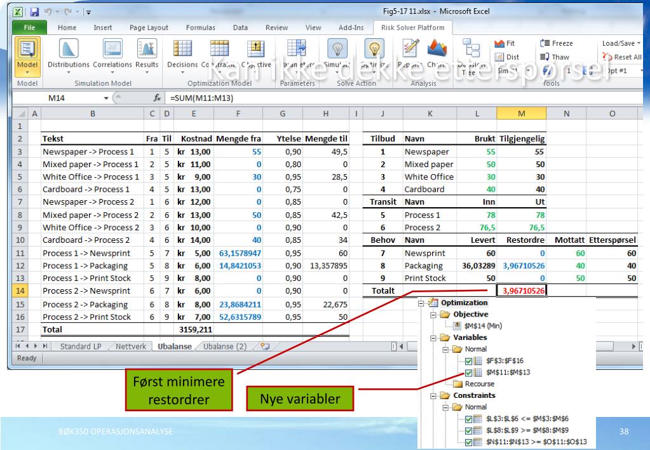Click the Optimize light bulb icon
The image size is (650, 450).
tap(374, 48)
